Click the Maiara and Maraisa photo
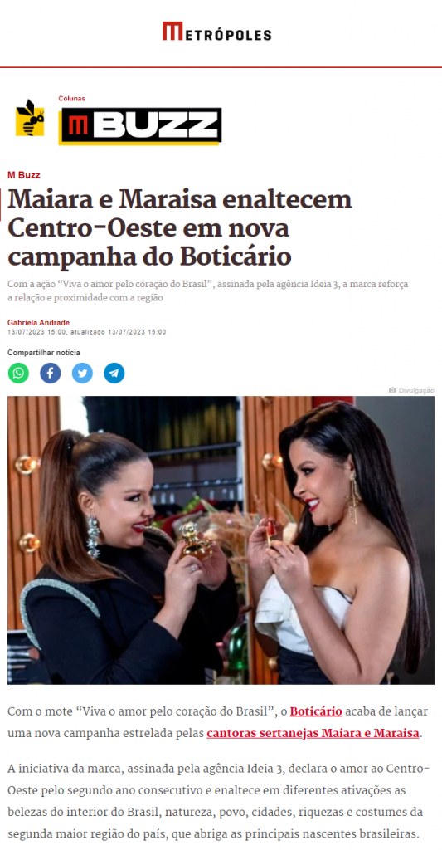 click(x=221, y=540)
